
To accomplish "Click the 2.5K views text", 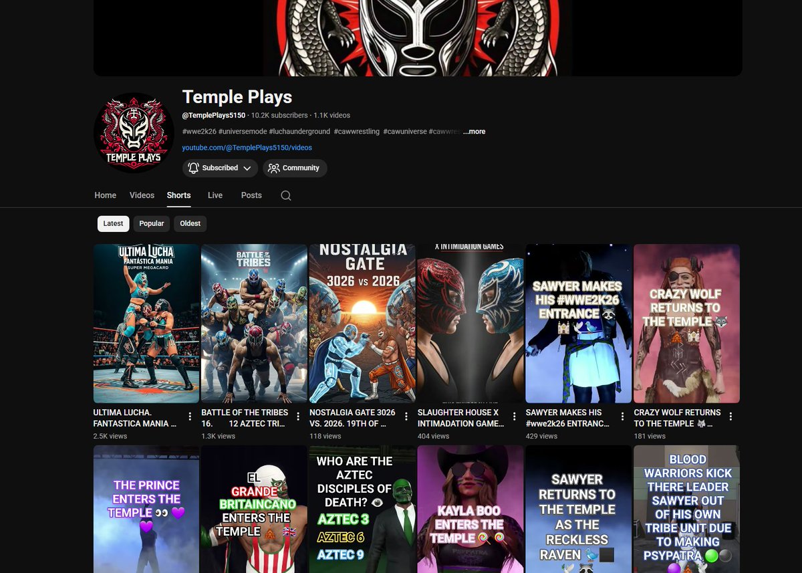I will click(110, 436).
